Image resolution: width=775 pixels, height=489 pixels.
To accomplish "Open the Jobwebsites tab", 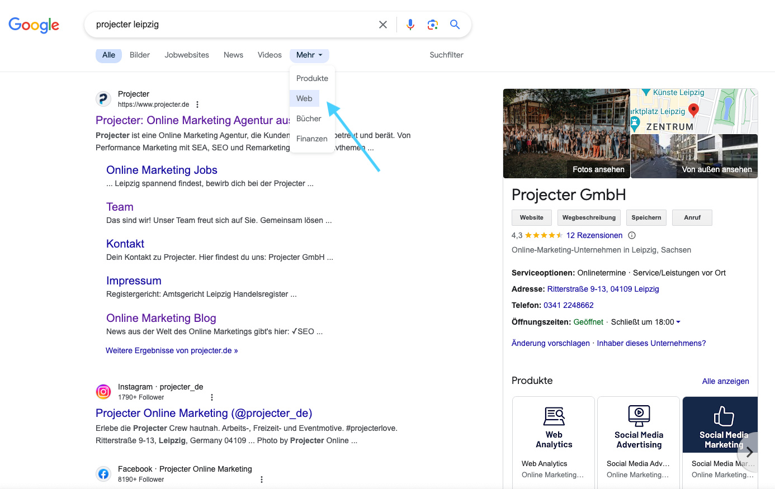I will (187, 55).
